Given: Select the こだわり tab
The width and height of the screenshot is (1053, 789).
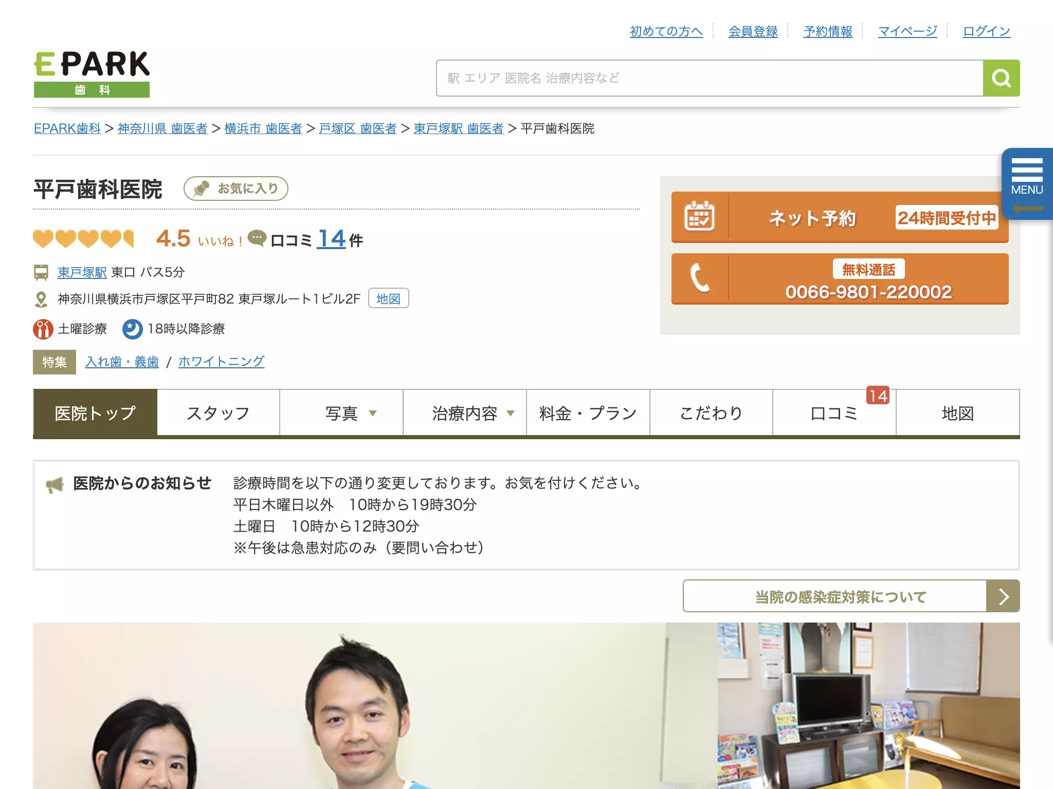Looking at the screenshot, I should (712, 412).
